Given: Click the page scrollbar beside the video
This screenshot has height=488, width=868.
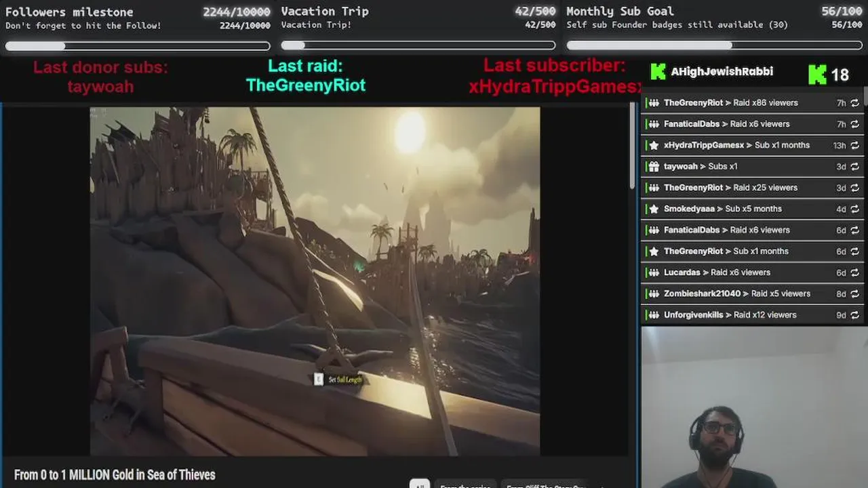Looking at the screenshot, I should tap(632, 146).
